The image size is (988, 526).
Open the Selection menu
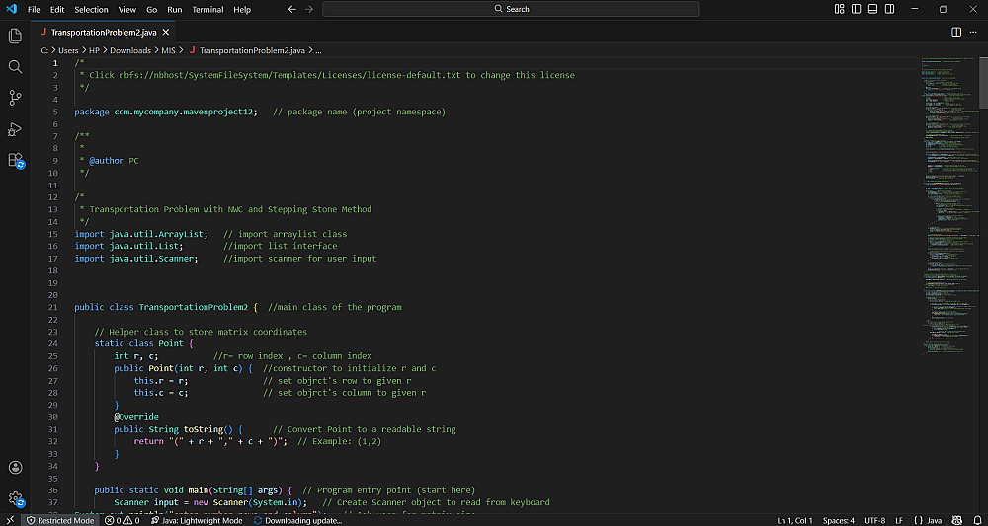[91, 10]
